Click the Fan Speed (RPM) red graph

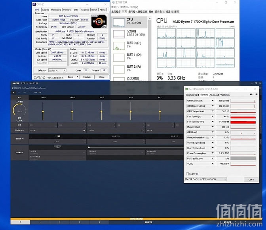point(243,122)
